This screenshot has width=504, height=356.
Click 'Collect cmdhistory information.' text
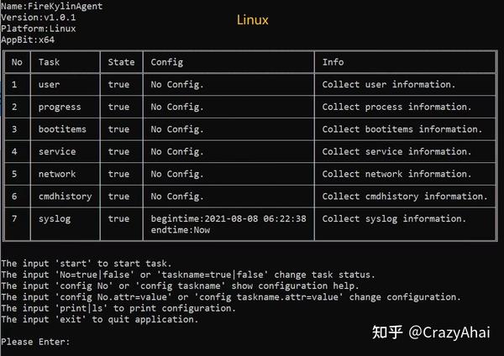[405, 196]
